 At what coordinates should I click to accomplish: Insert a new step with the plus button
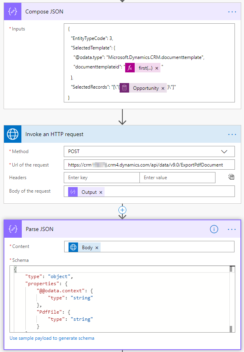coord(122,210)
